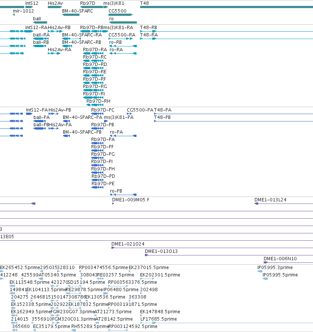313x332 pixels.
Task: Click transcript ro-RB
Action: [x=115, y=42]
